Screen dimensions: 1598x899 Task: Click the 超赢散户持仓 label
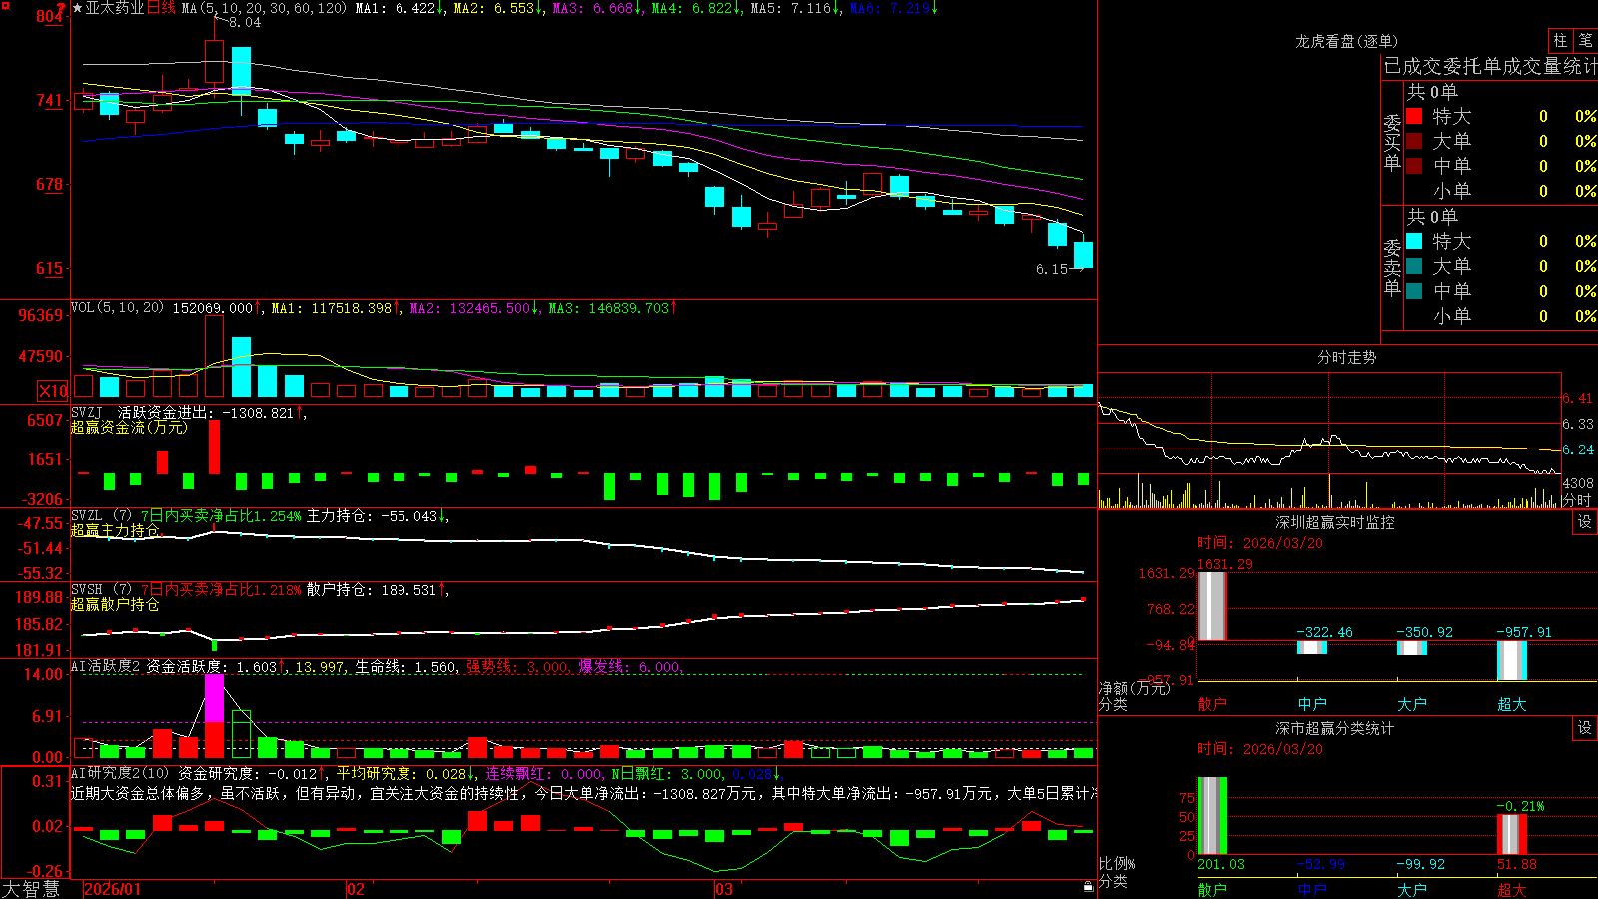point(115,604)
